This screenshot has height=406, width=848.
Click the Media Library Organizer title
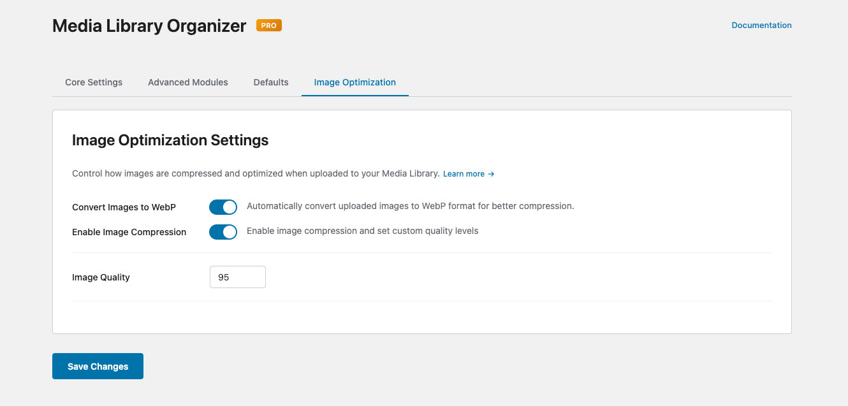(149, 26)
